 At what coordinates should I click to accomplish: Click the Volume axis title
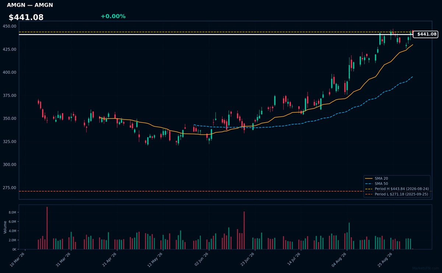[x=5, y=227]
